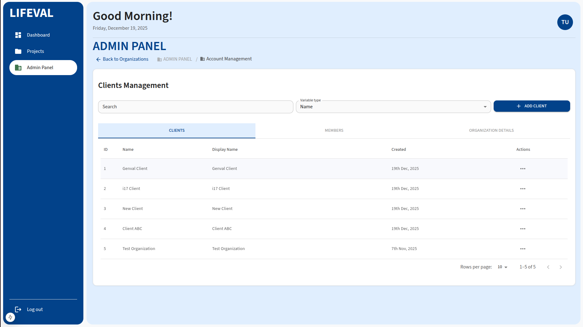
Task: Click the Log out icon
Action: pyautogui.click(x=18, y=309)
